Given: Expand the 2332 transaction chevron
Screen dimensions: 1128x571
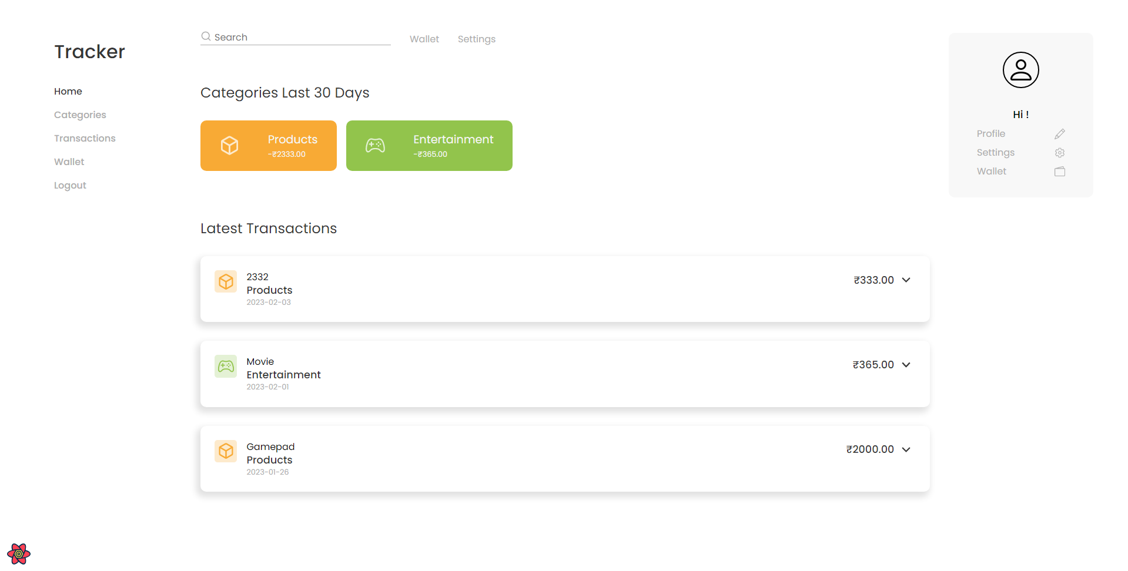Looking at the screenshot, I should point(906,280).
